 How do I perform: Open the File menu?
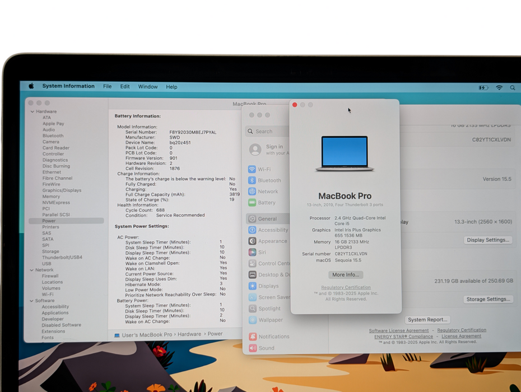click(108, 86)
